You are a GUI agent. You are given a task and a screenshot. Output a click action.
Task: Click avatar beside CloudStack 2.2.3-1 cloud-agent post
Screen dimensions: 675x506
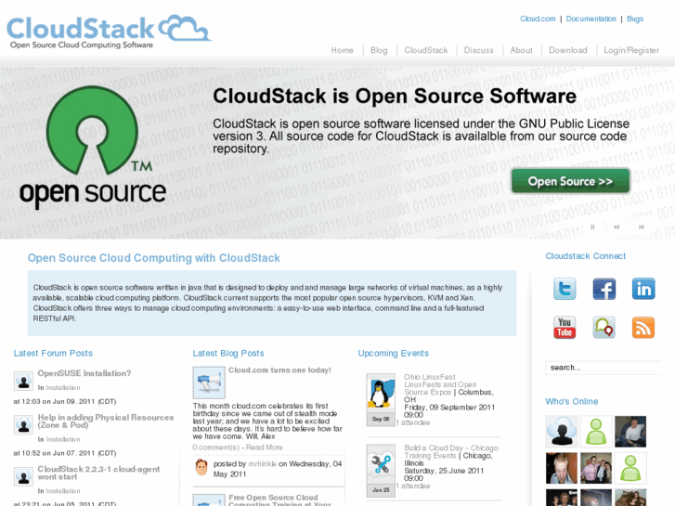tap(23, 476)
